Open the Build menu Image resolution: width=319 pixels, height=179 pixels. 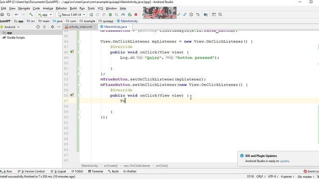point(73,8)
